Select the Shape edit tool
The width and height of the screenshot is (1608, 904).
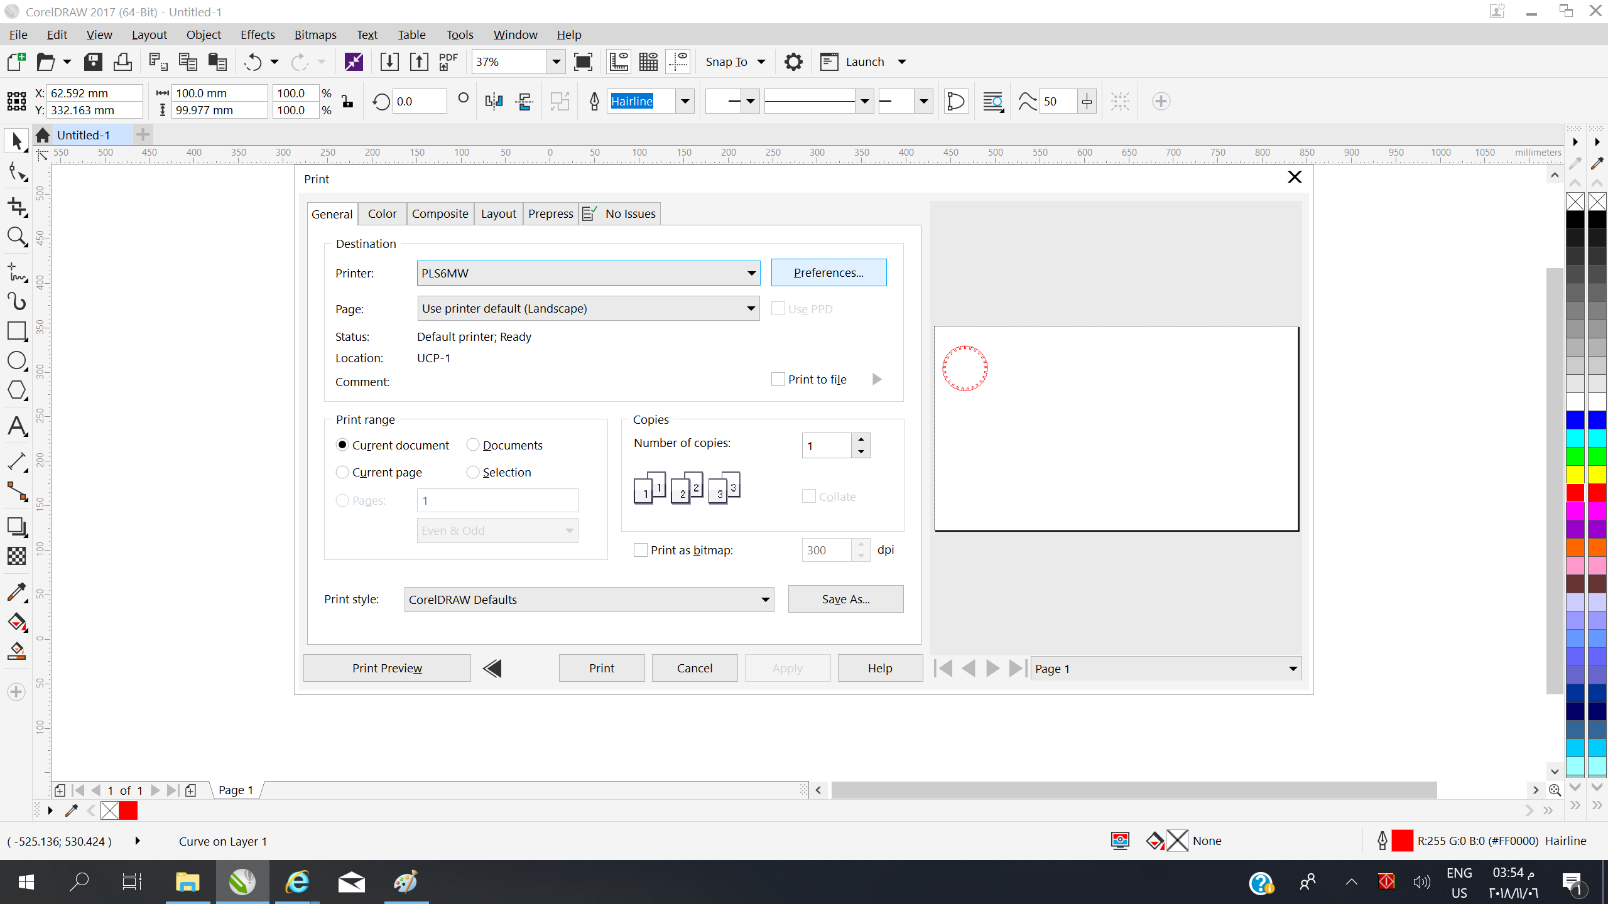[x=17, y=172]
